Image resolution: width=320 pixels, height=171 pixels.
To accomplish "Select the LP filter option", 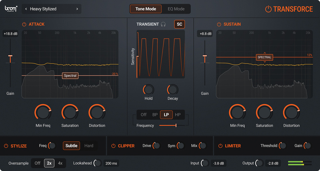I will coord(166,115).
